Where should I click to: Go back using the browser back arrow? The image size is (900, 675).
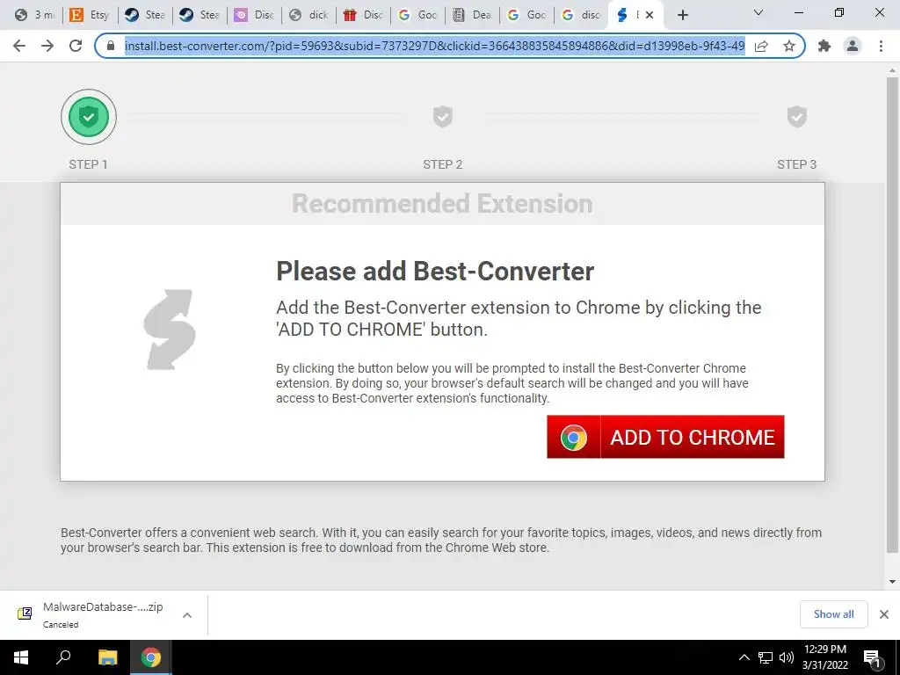(x=19, y=46)
